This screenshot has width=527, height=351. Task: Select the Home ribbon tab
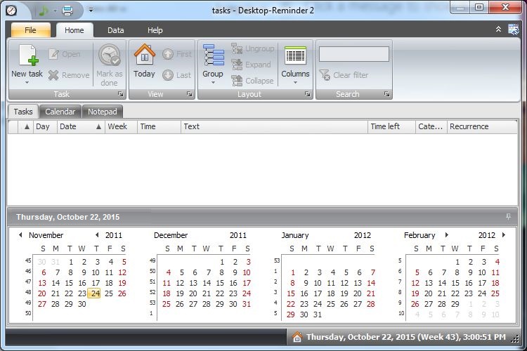pyautogui.click(x=74, y=30)
